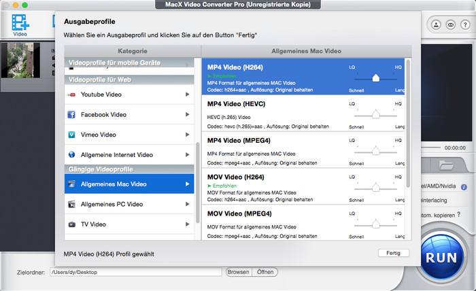Screen dimensions: 476x291
Task: Click the Videoprofile für mobile Geräte header
Action: coord(129,63)
